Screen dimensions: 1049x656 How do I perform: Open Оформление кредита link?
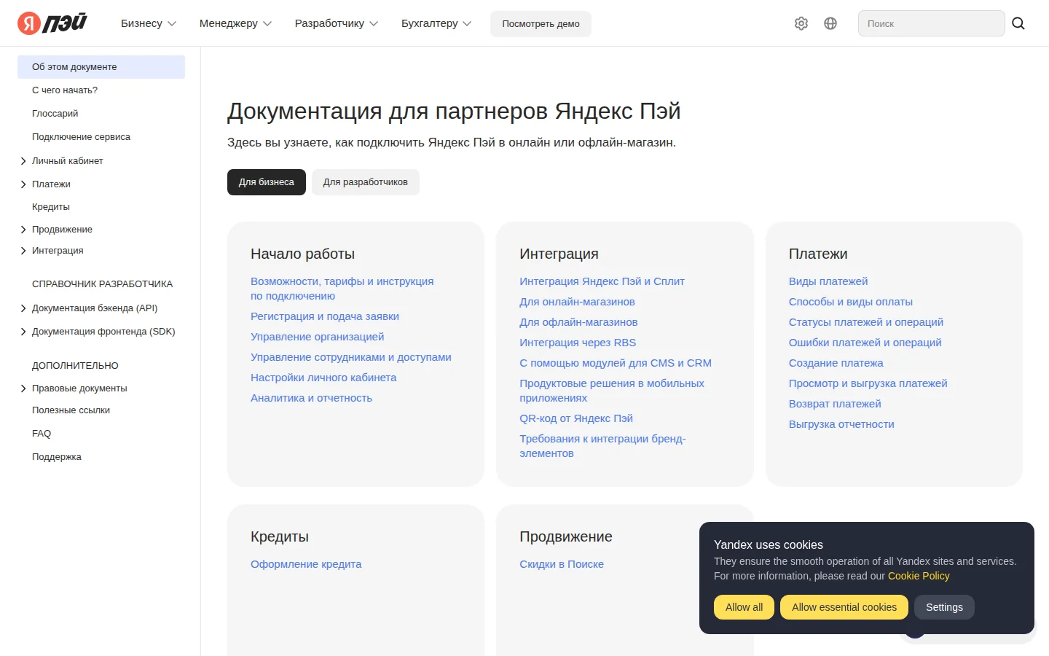click(x=306, y=564)
